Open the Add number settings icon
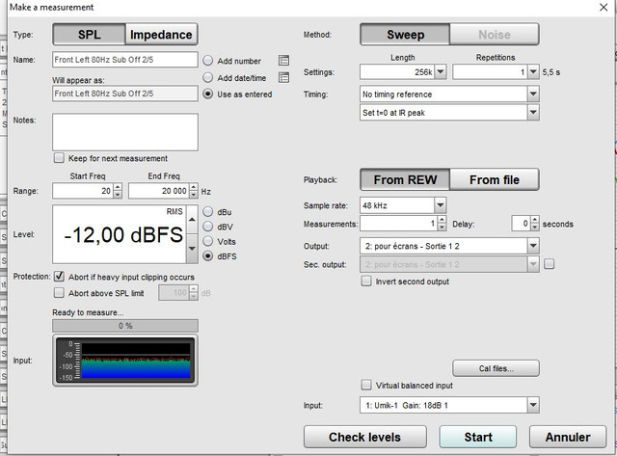 283,60
